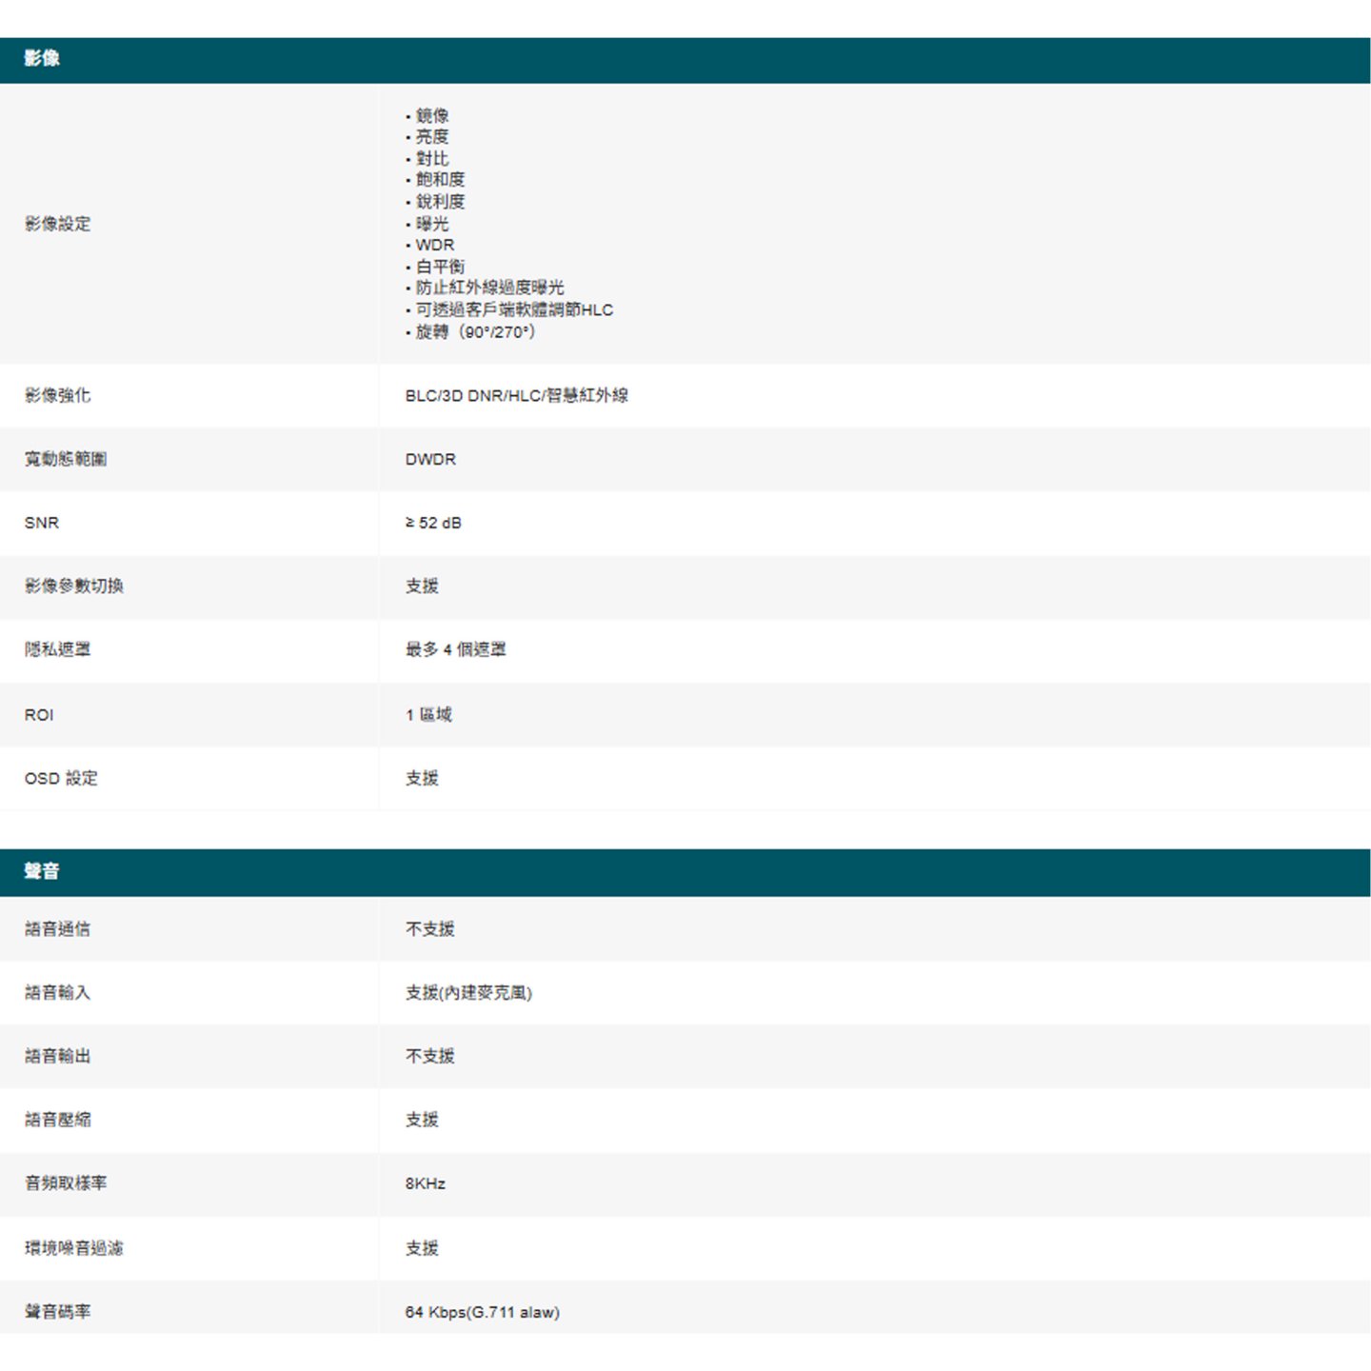Image resolution: width=1371 pixels, height=1371 pixels.
Task: Click the BLC/3D DNR/HLC/智慧紅外線 value
Action: [x=516, y=395]
